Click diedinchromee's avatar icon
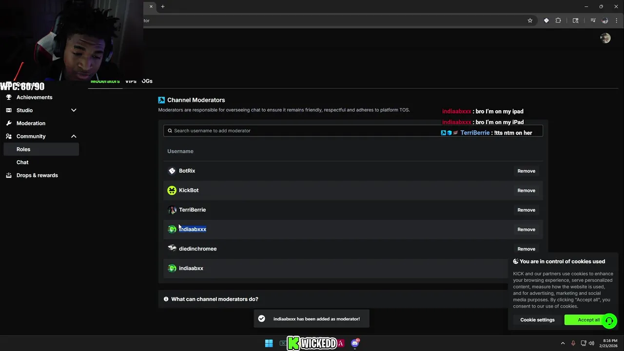624x351 pixels. [172, 249]
